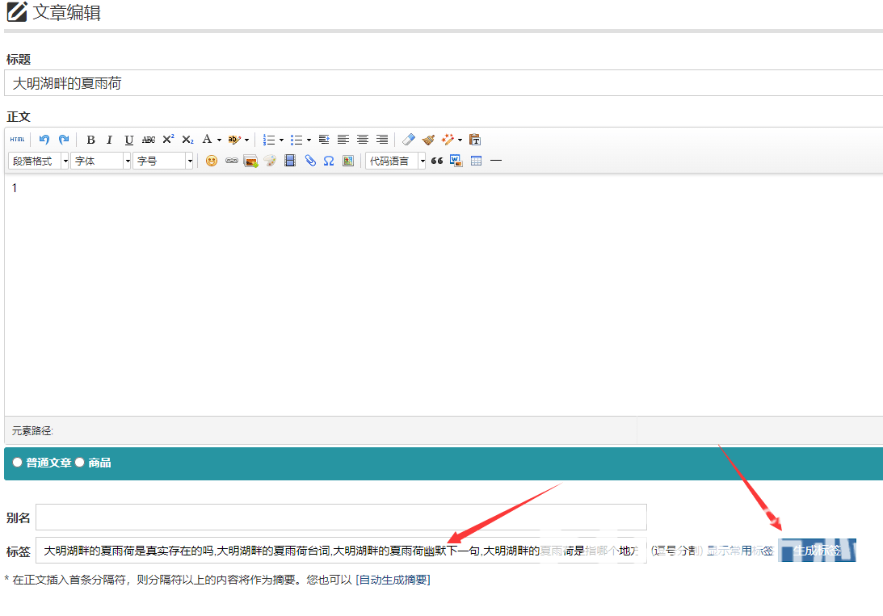Viewport: 883px width, 616px height.
Task: Insert a horizontal rule line
Action: pyautogui.click(x=495, y=161)
